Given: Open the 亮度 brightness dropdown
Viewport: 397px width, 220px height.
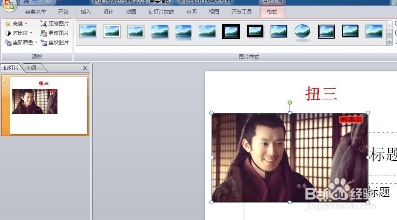Looking at the screenshot, I should (x=17, y=24).
